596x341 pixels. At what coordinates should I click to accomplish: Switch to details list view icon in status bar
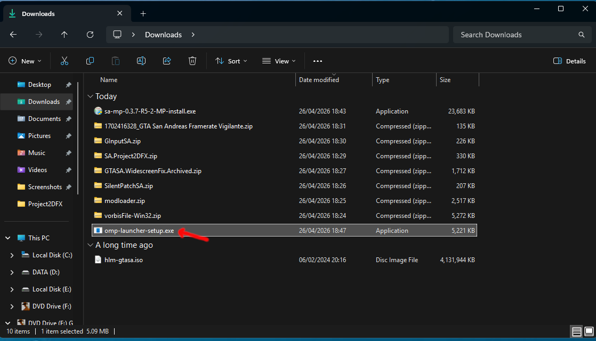point(577,331)
